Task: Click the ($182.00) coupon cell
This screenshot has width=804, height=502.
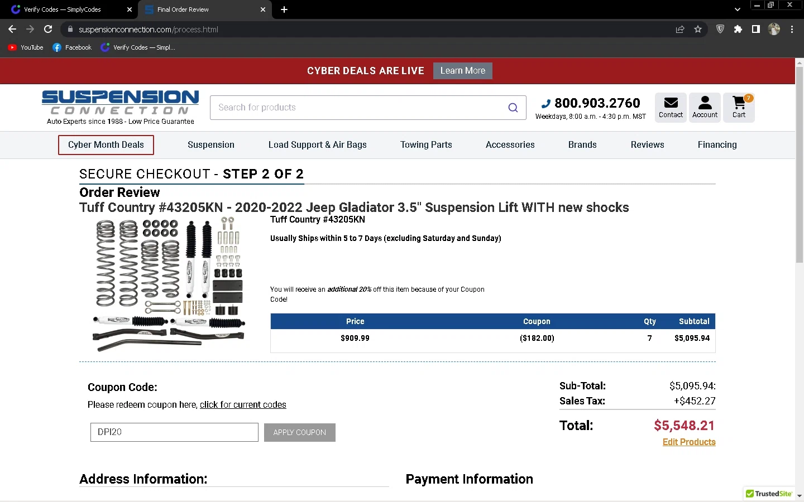Action: (x=537, y=338)
